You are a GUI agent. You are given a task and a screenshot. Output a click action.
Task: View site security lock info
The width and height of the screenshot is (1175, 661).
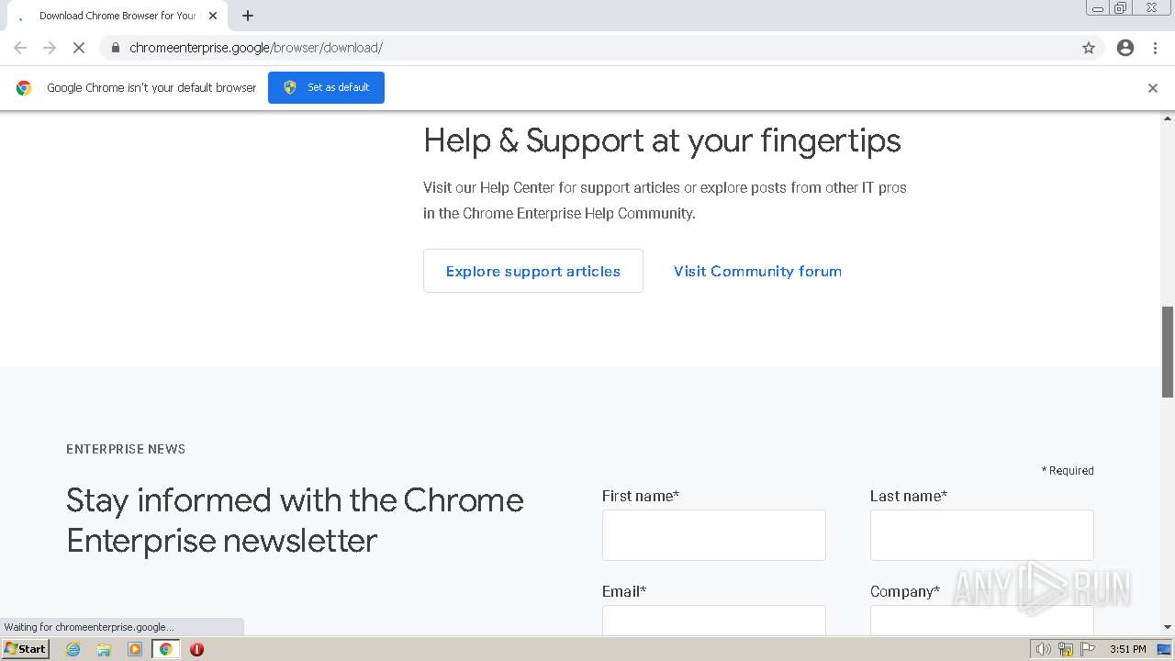tap(115, 48)
